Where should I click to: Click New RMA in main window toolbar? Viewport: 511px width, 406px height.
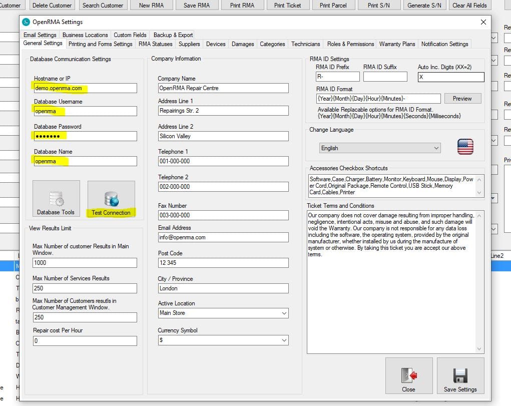coord(151,5)
